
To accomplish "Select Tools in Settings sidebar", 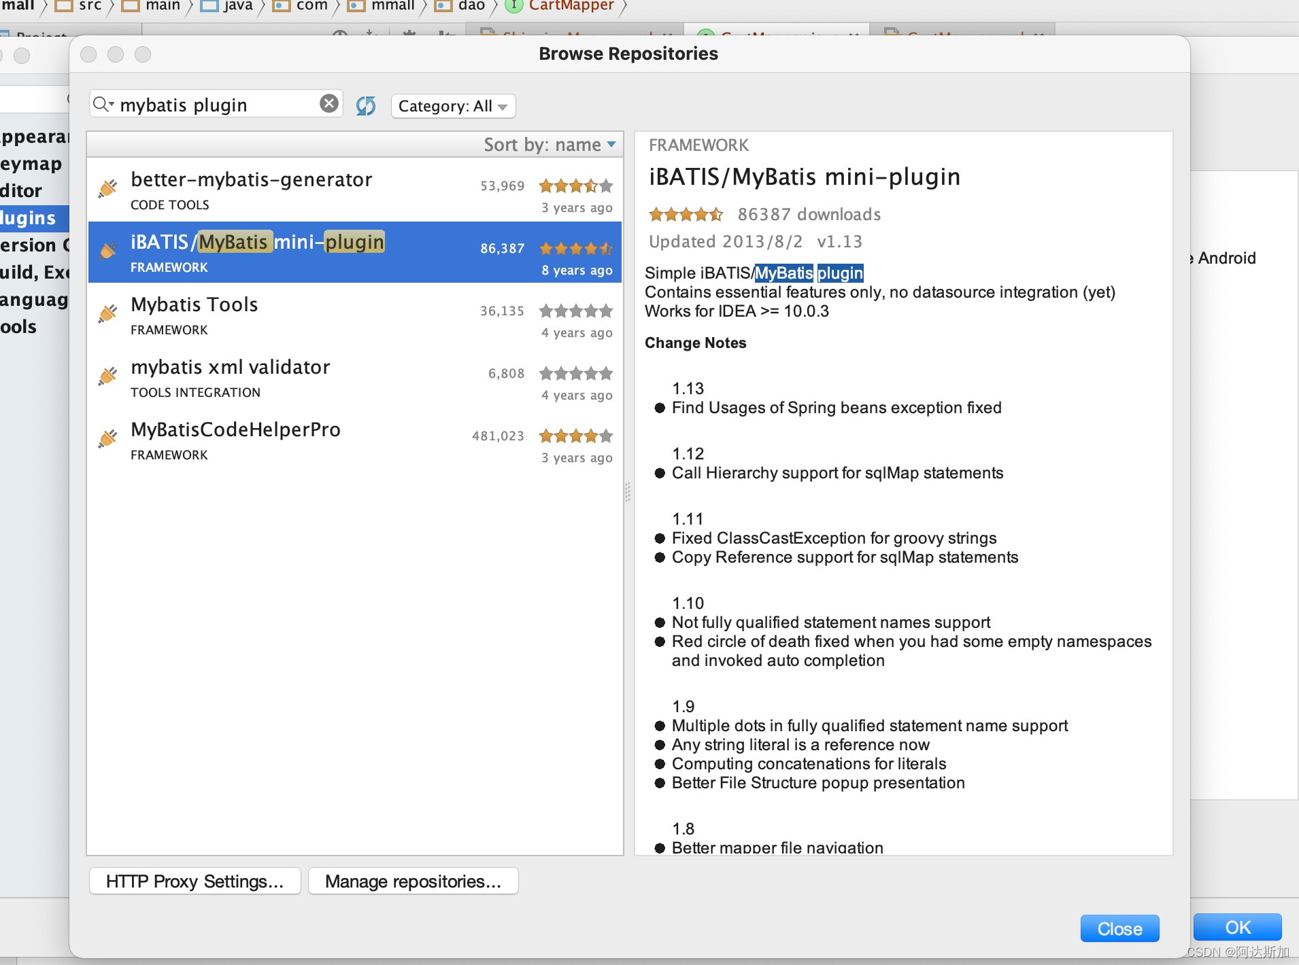I will tap(18, 327).
